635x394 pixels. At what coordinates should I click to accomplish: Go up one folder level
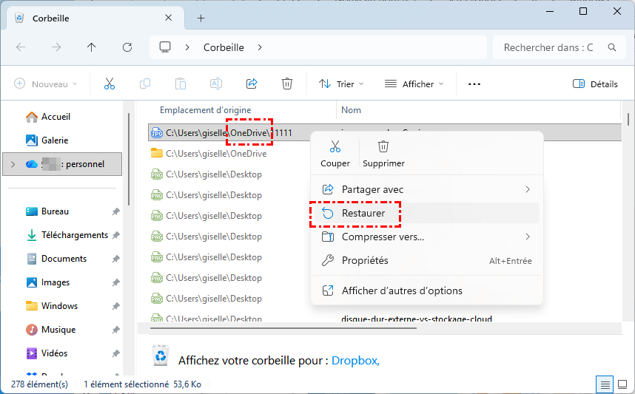click(x=92, y=47)
